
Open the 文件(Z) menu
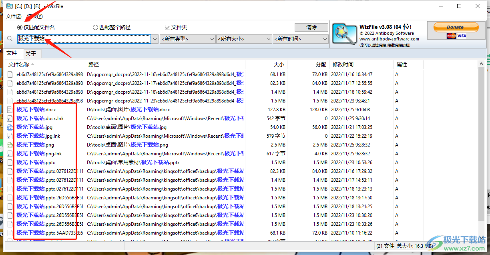coord(14,16)
